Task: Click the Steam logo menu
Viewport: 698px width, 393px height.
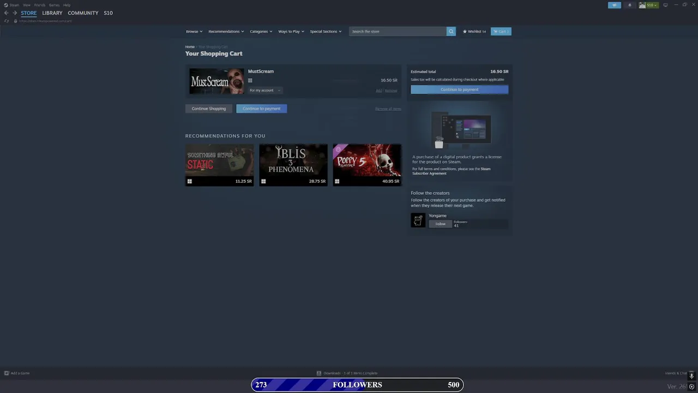Action: coord(6,5)
